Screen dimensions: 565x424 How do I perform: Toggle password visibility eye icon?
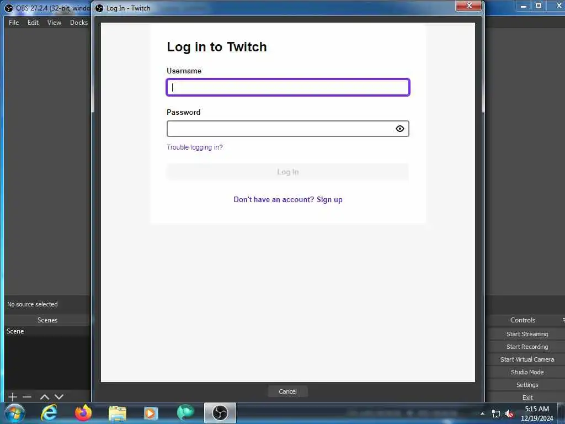coord(399,129)
